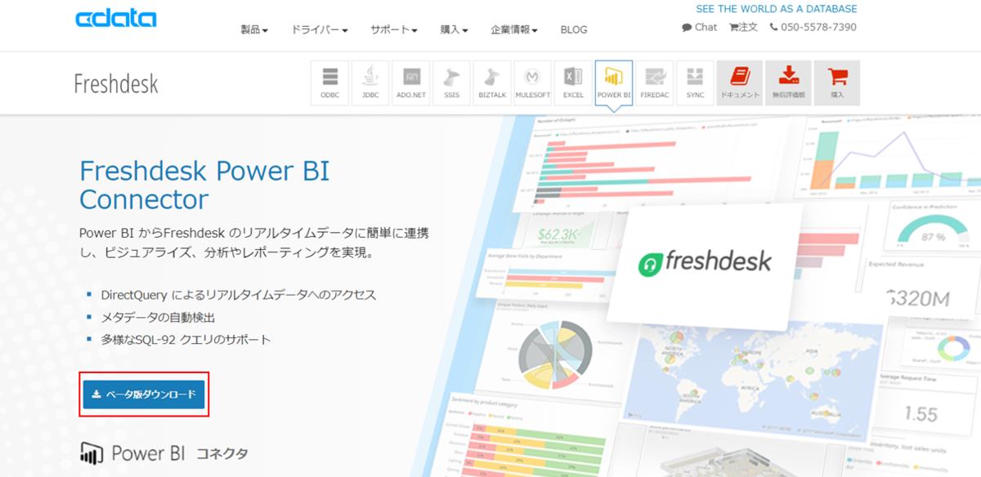
Task: Click the メタデータの自動検出 bullet
Action: pos(159,317)
